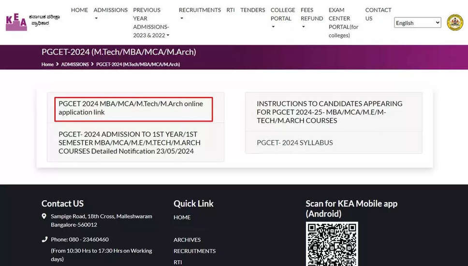
Task: Open the TENDERS page from navbar
Action: coord(252,10)
